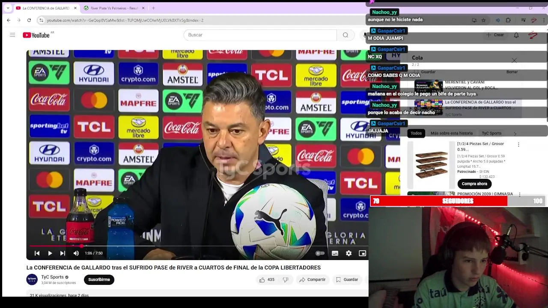Reload the page with the refresh icon
Screen dimensions: 548x308
coord(29,20)
